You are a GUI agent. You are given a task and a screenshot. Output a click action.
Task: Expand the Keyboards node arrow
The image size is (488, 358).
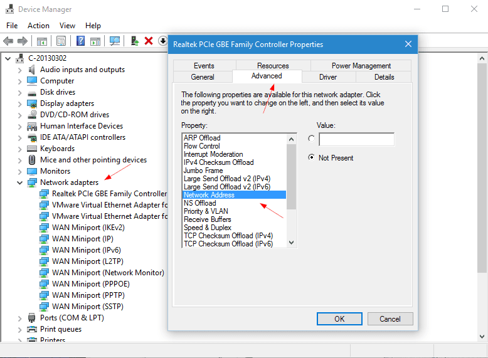[19, 149]
